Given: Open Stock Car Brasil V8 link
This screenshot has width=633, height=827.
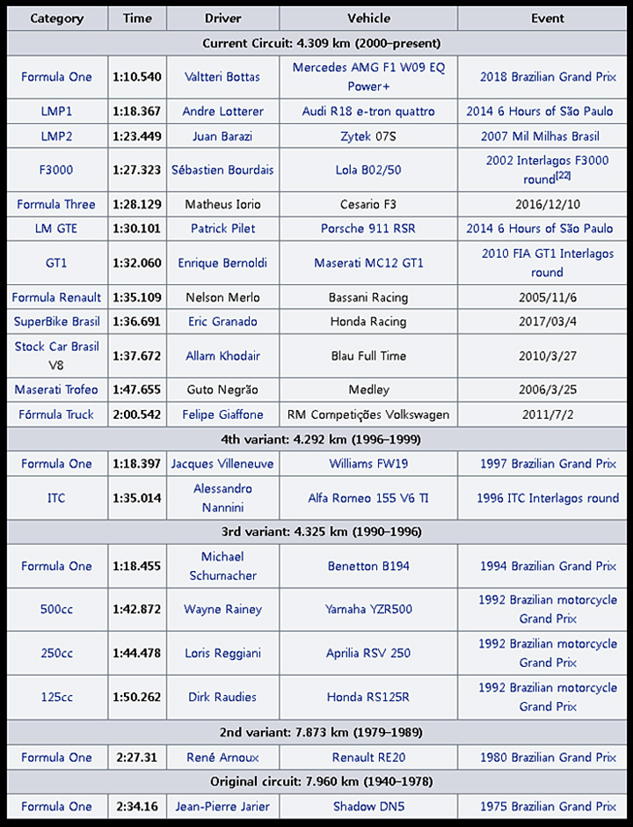Looking at the screenshot, I should click(56, 355).
